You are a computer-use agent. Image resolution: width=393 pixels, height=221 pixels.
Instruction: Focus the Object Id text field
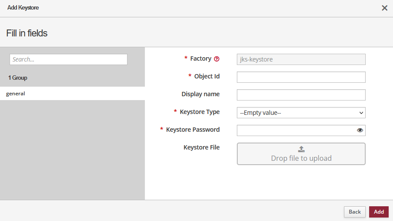coord(301,77)
